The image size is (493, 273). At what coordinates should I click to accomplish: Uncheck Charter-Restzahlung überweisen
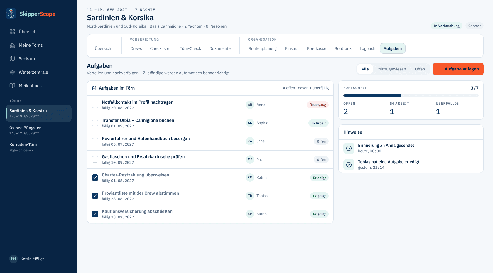point(95,178)
